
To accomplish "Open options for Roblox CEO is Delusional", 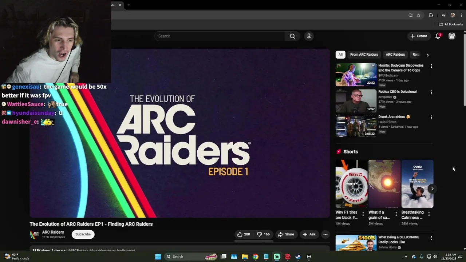I will point(431,92).
